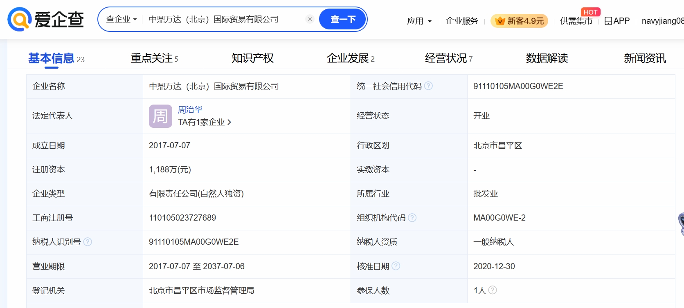
Task: Select the approval date 2020-12-30
Action: pos(494,266)
